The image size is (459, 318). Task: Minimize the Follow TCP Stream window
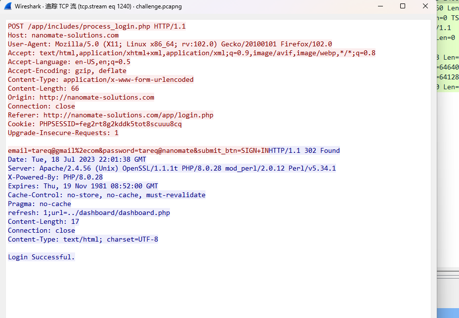coord(380,6)
